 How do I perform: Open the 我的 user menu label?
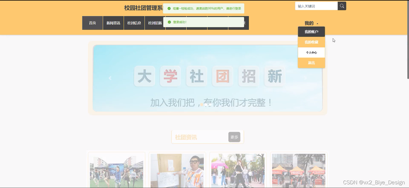(309, 23)
